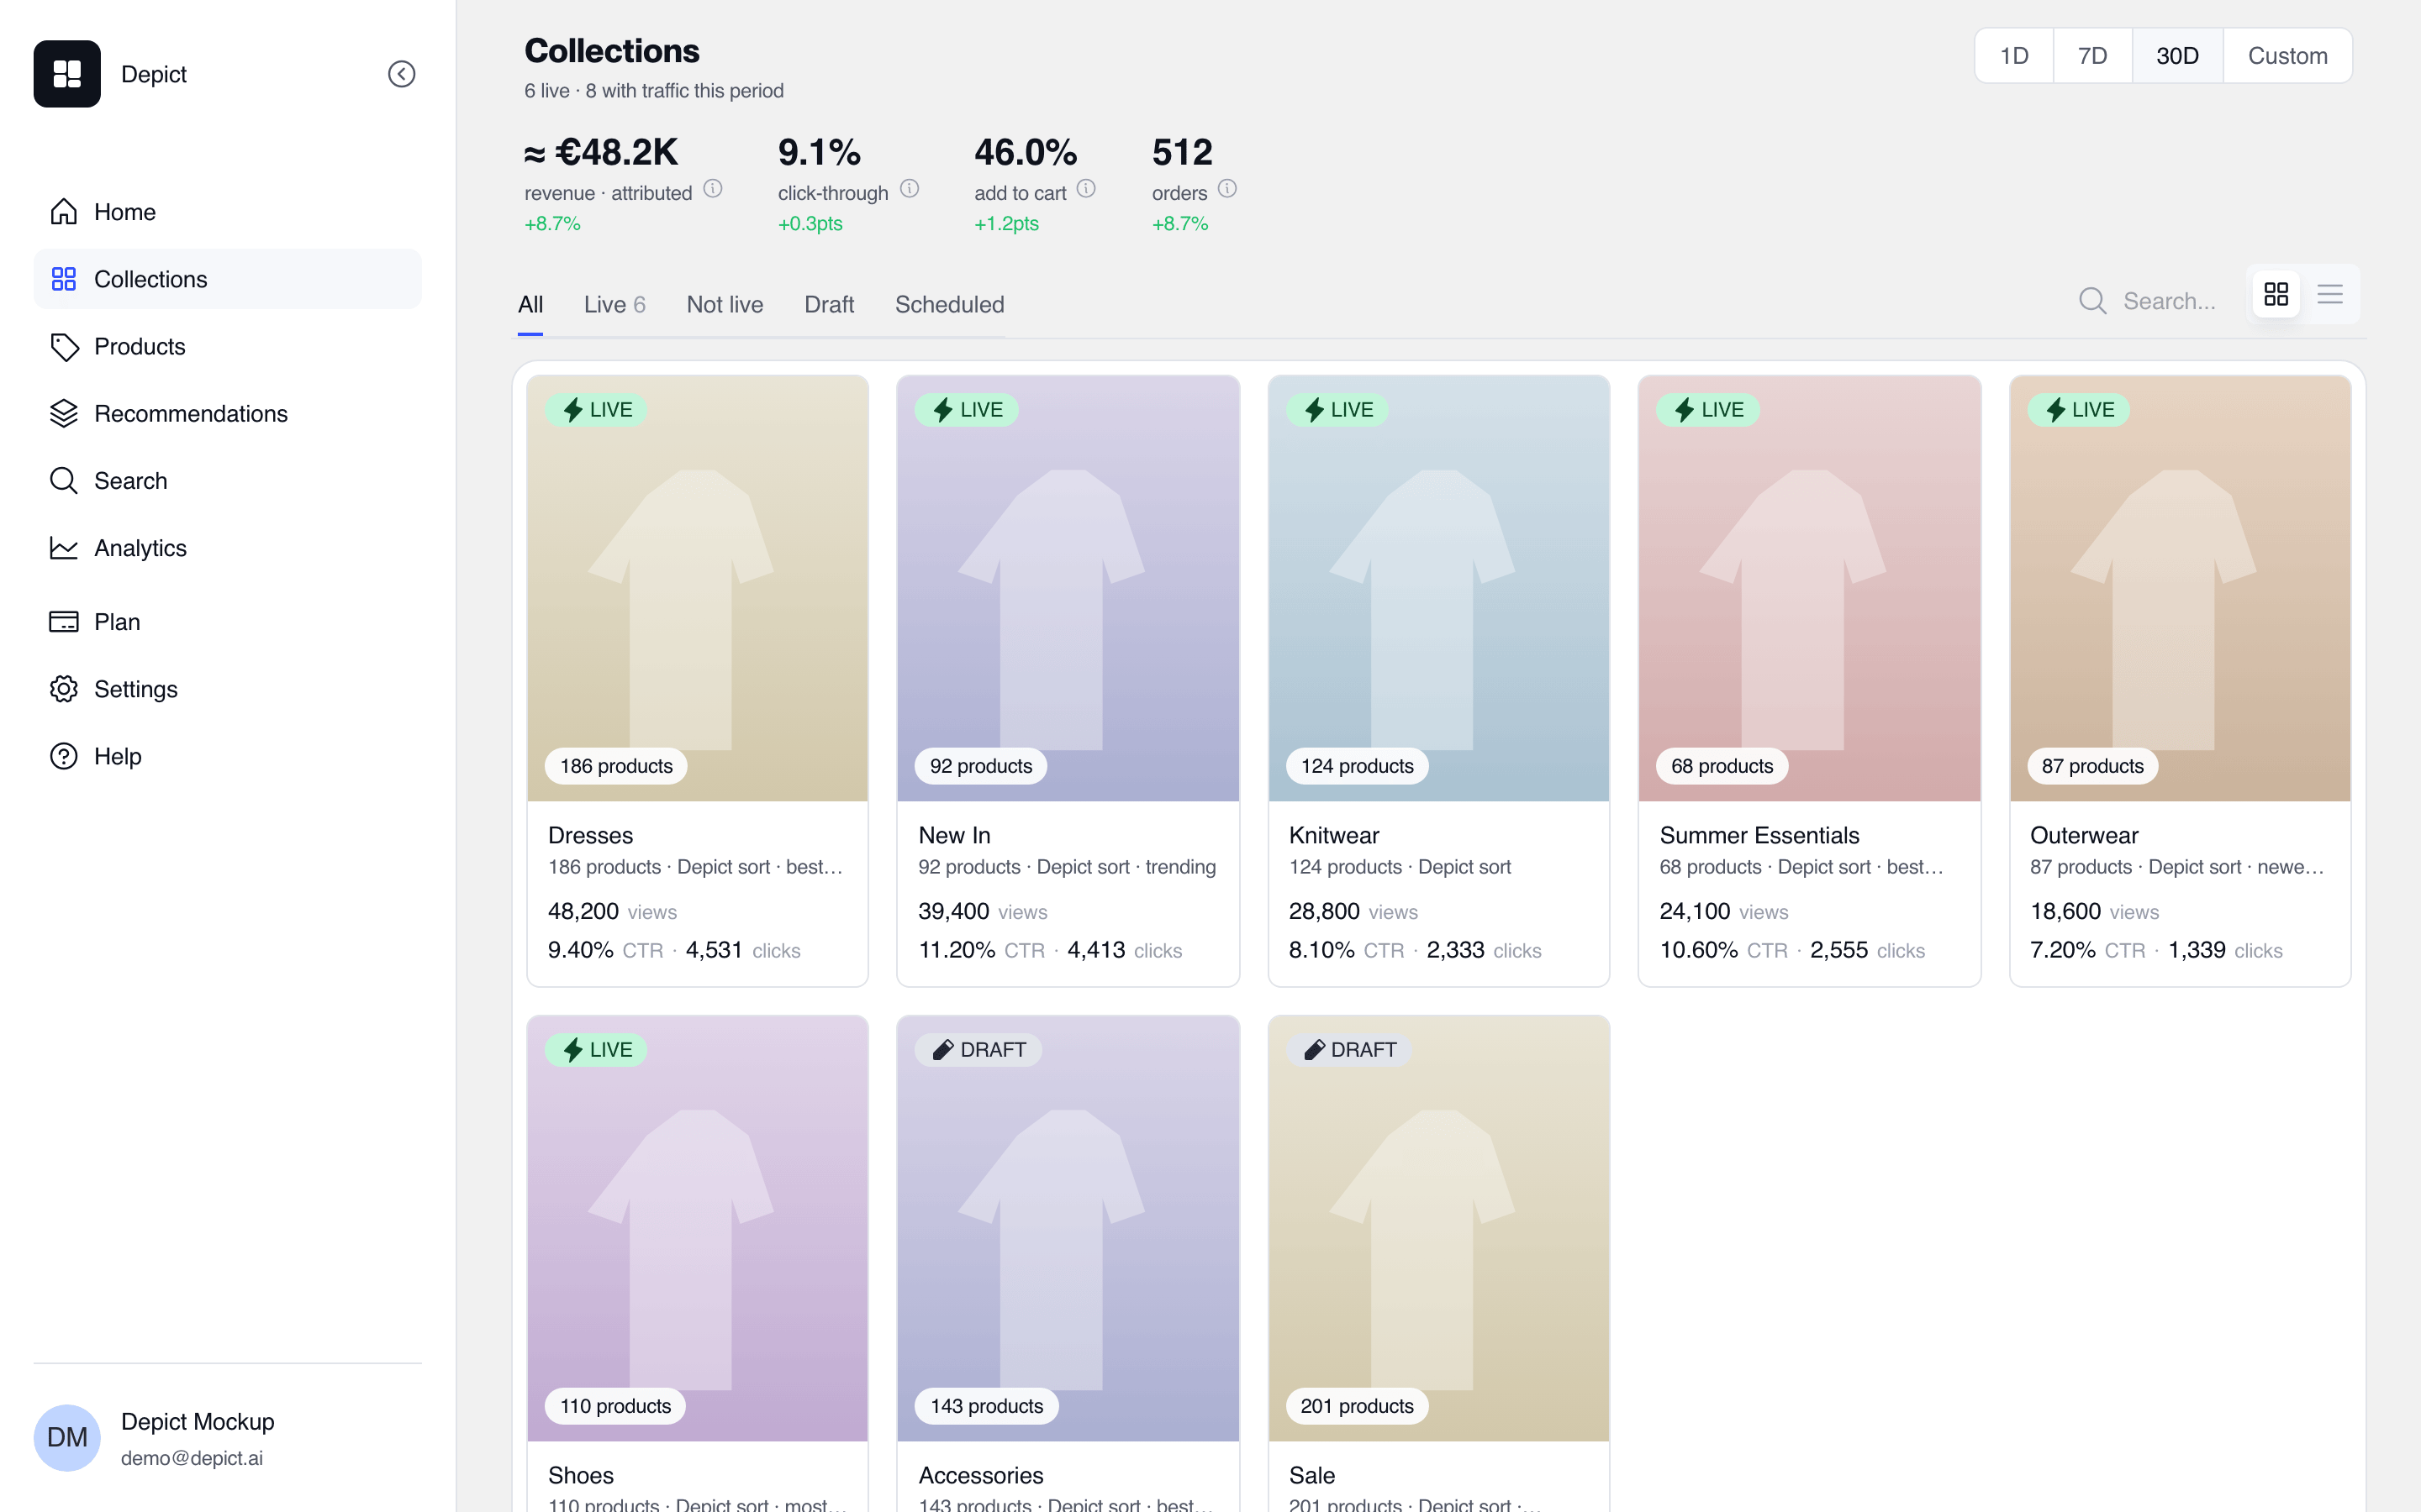Select the 30D time range
Screen dimensions: 2421x1512
pyautogui.click(x=2177, y=56)
